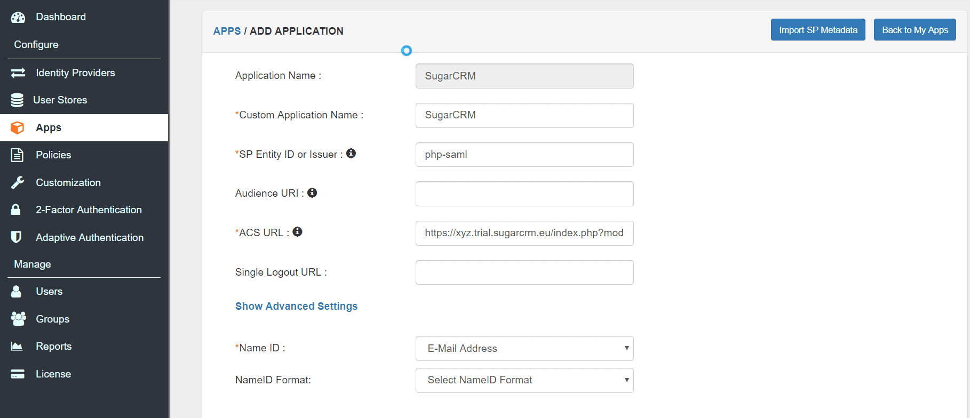This screenshot has height=418, width=970.
Task: Click Import SP Metadata button
Action: tap(818, 30)
